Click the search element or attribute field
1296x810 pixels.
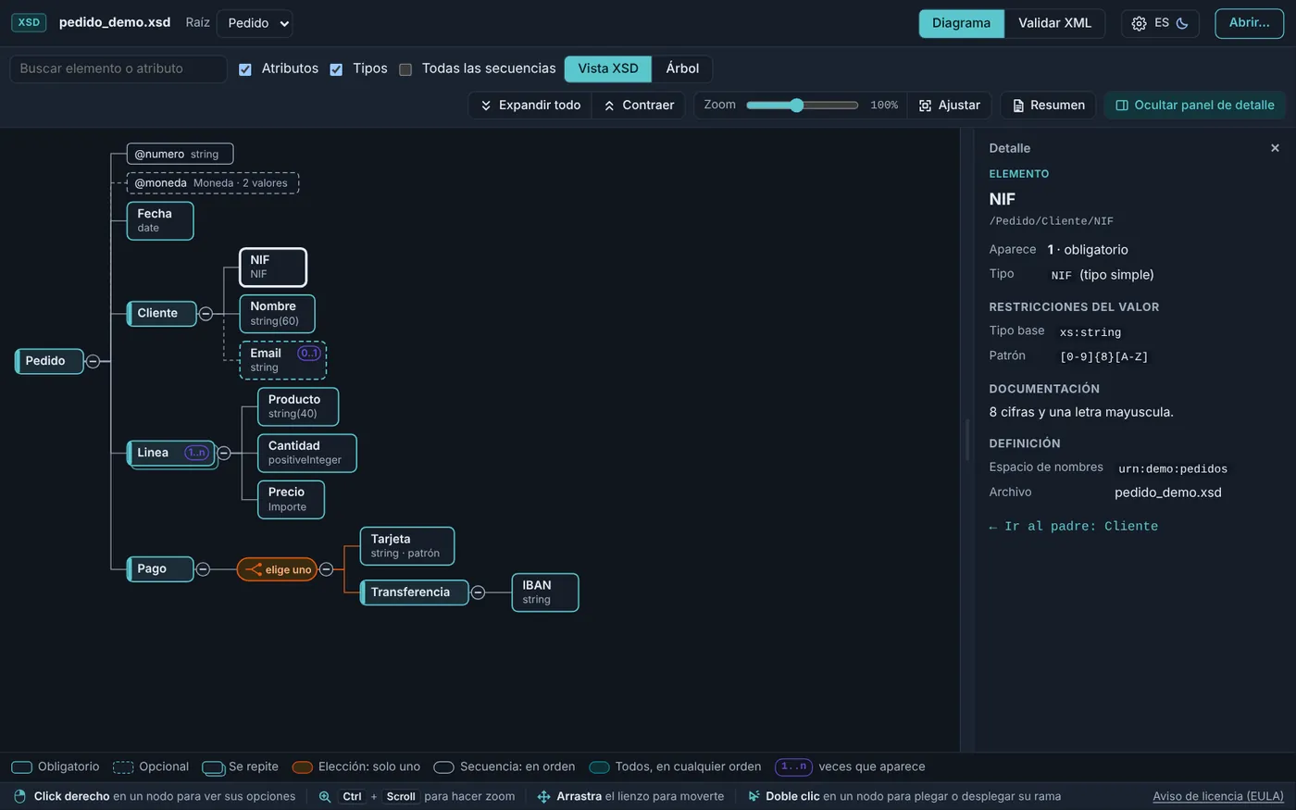(118, 69)
